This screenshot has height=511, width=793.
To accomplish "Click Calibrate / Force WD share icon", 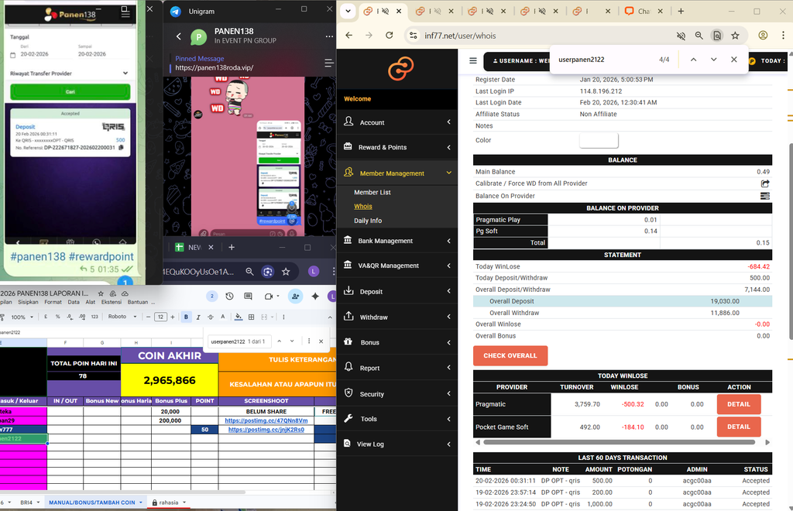I will [x=764, y=183].
